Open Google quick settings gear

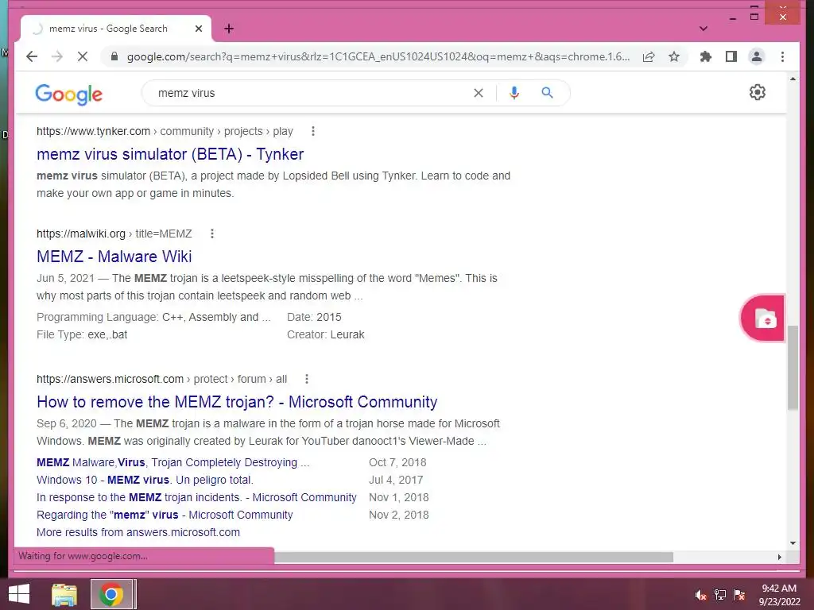pyautogui.click(x=758, y=92)
